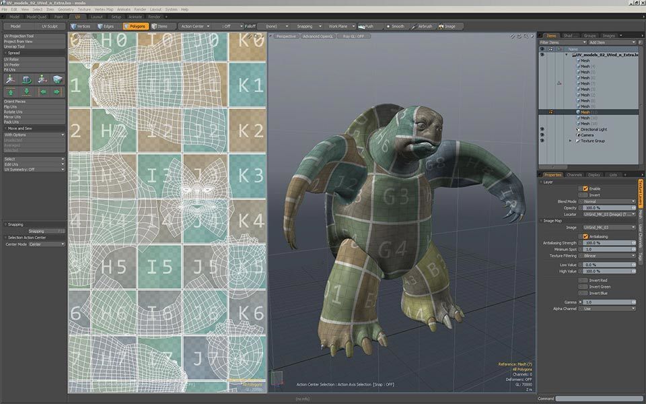
Task: Click the Antialiasing Strength slider field
Action: coord(609,243)
